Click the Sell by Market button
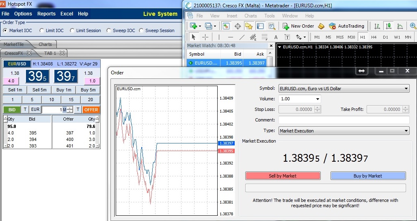The image size is (417, 221). 283,176
